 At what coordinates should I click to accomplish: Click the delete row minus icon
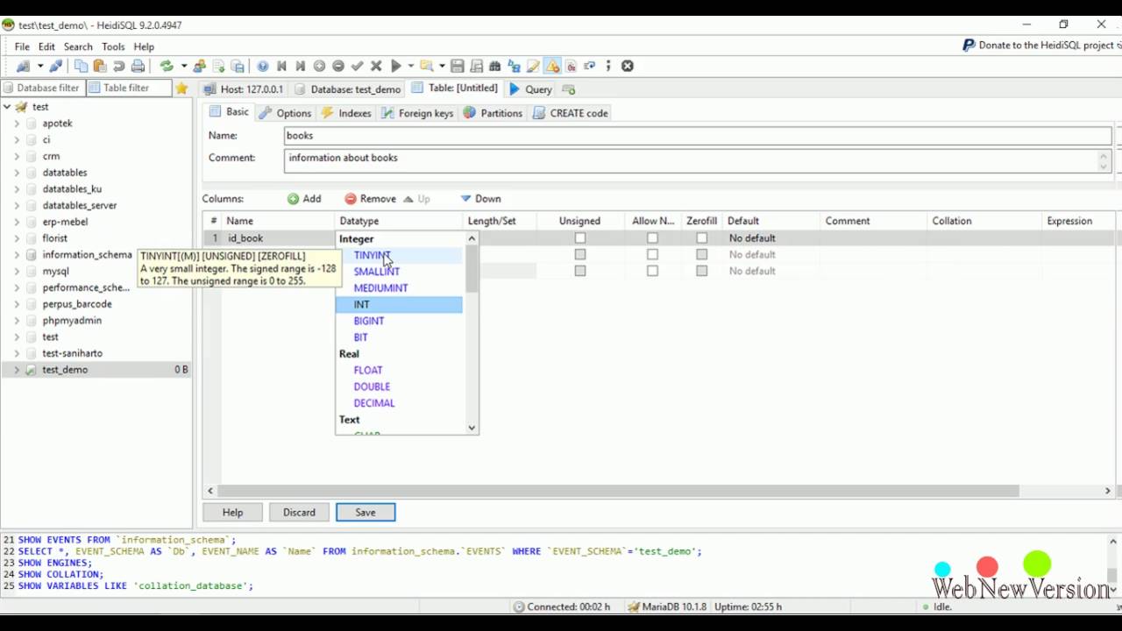(x=338, y=66)
